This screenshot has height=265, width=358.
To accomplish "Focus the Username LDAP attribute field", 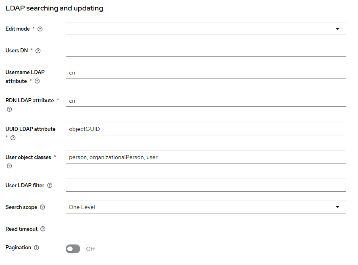I will pyautogui.click(x=206, y=72).
